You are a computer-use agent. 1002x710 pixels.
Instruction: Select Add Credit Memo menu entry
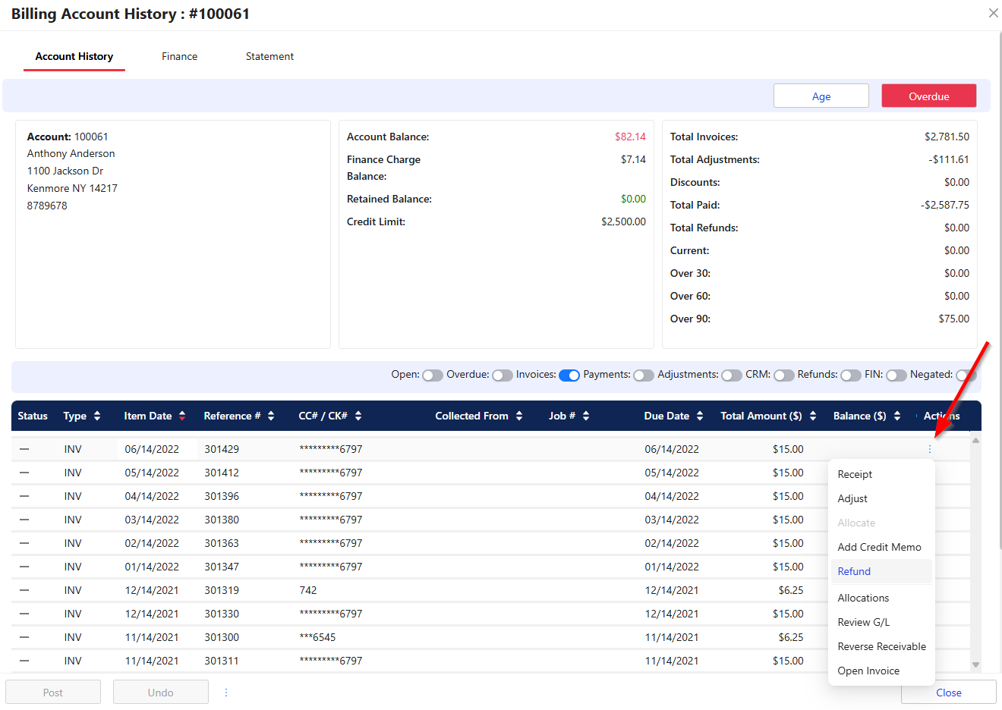[x=881, y=547]
